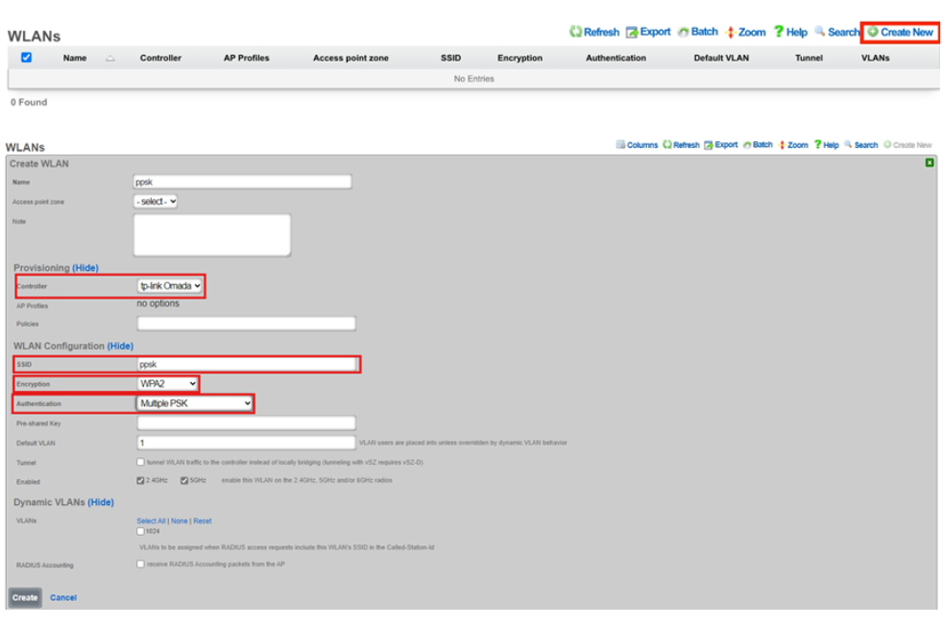This screenshot has height=627, width=943.
Task: Sort the table by the Name column header
Action: [x=75, y=58]
